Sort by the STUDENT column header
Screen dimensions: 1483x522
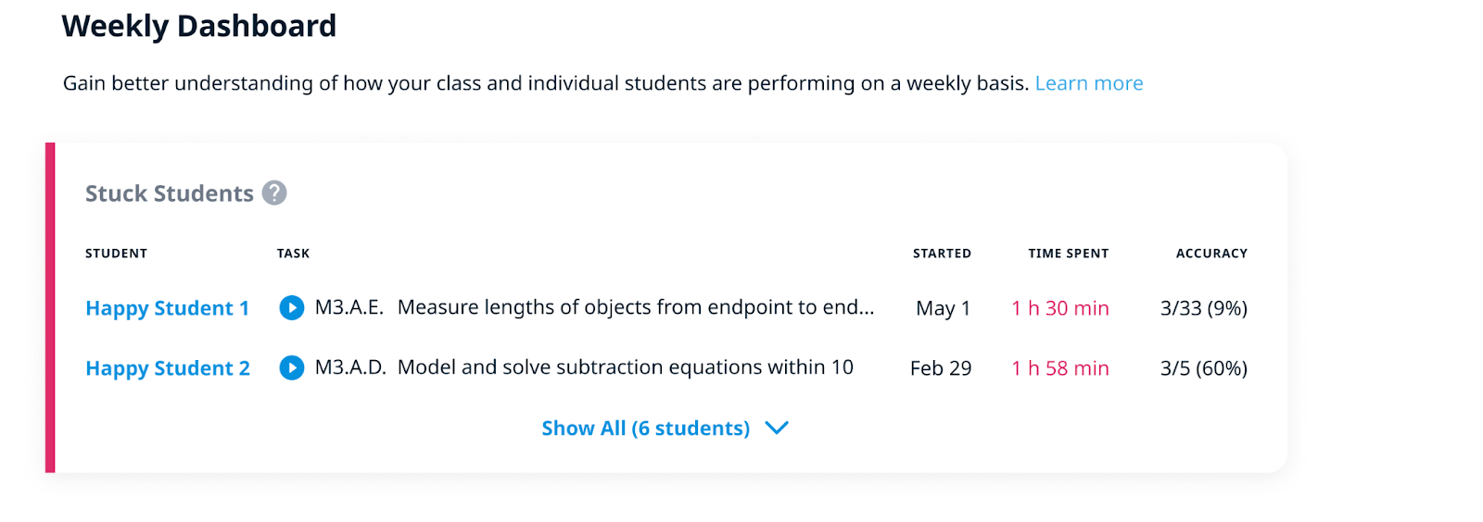coord(116,254)
